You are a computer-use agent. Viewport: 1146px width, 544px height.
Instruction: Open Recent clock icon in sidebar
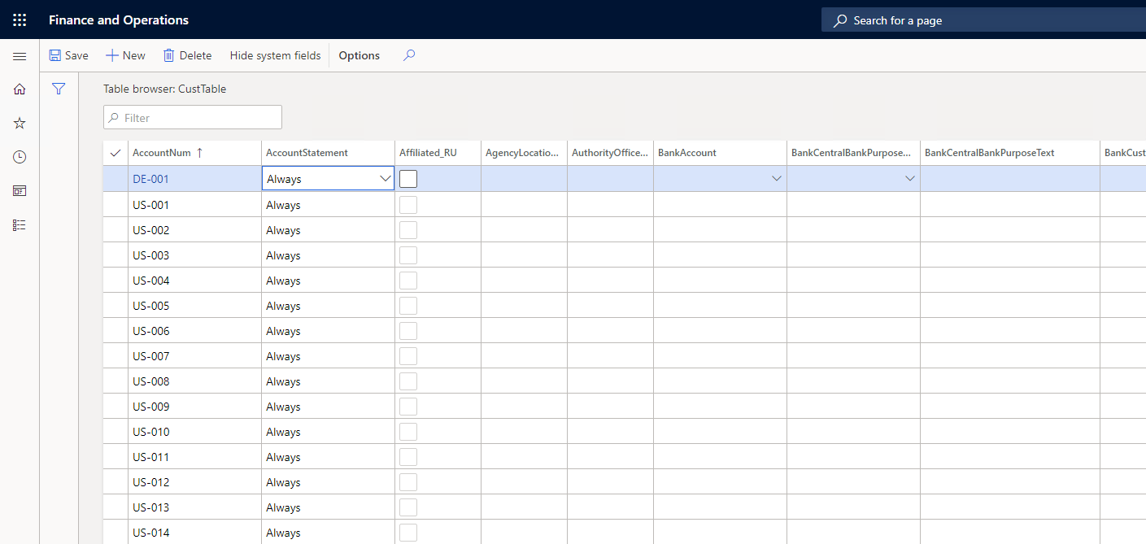tap(20, 157)
